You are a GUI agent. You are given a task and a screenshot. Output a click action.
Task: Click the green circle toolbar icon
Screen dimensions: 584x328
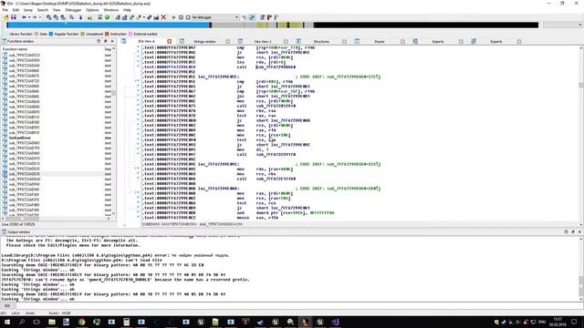click(107, 17)
